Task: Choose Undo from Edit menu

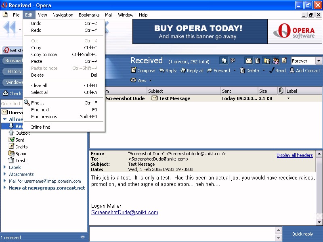Action: 64,23
